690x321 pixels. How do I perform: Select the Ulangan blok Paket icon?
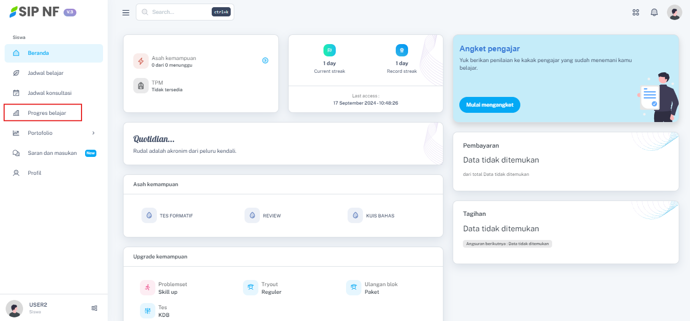[x=354, y=288]
